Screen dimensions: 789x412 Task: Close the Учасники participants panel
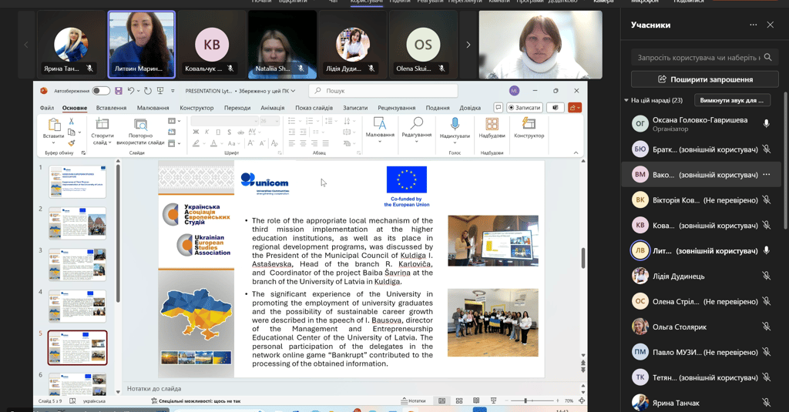770,25
